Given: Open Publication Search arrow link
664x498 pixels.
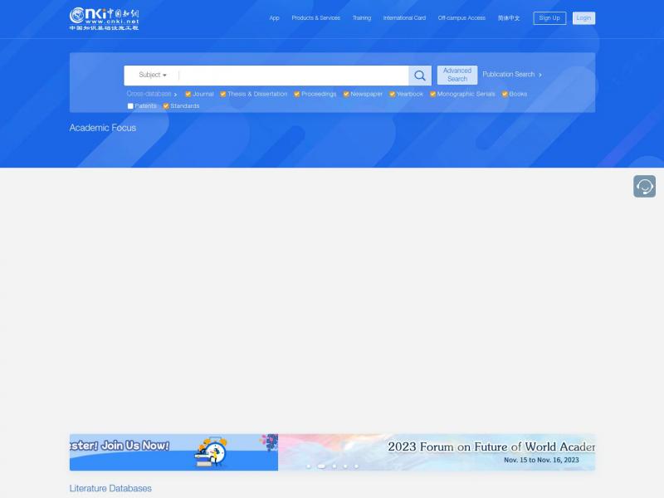Looking at the screenshot, I should tap(512, 75).
